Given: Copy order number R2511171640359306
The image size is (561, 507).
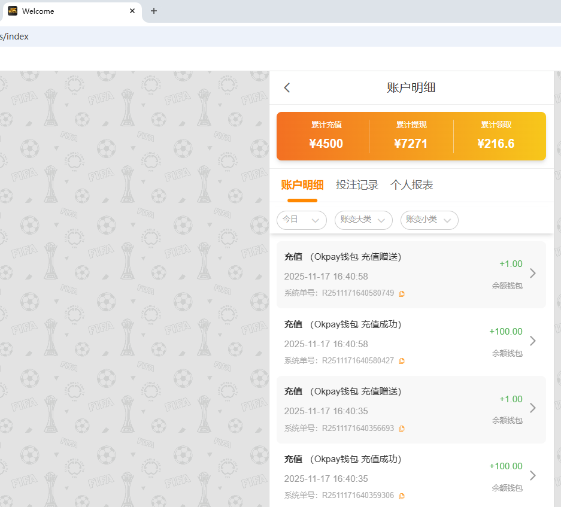Looking at the screenshot, I should click(402, 496).
